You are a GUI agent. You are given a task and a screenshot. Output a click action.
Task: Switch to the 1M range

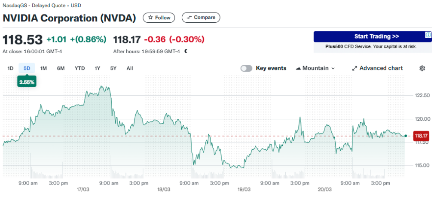click(x=43, y=68)
